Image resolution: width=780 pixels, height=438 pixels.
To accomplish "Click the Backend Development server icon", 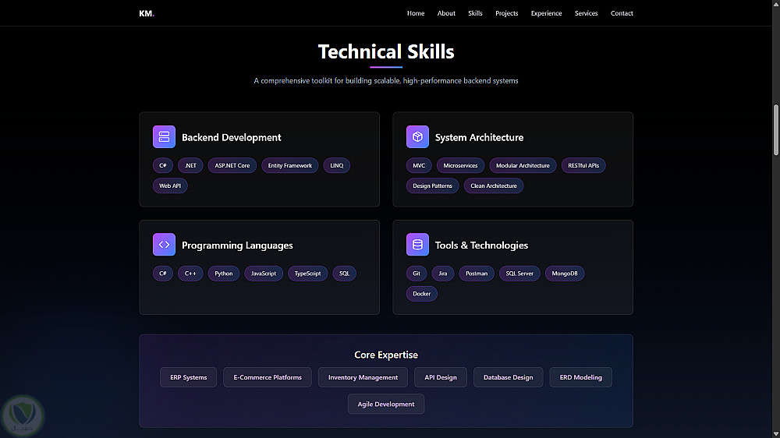I will (x=164, y=136).
